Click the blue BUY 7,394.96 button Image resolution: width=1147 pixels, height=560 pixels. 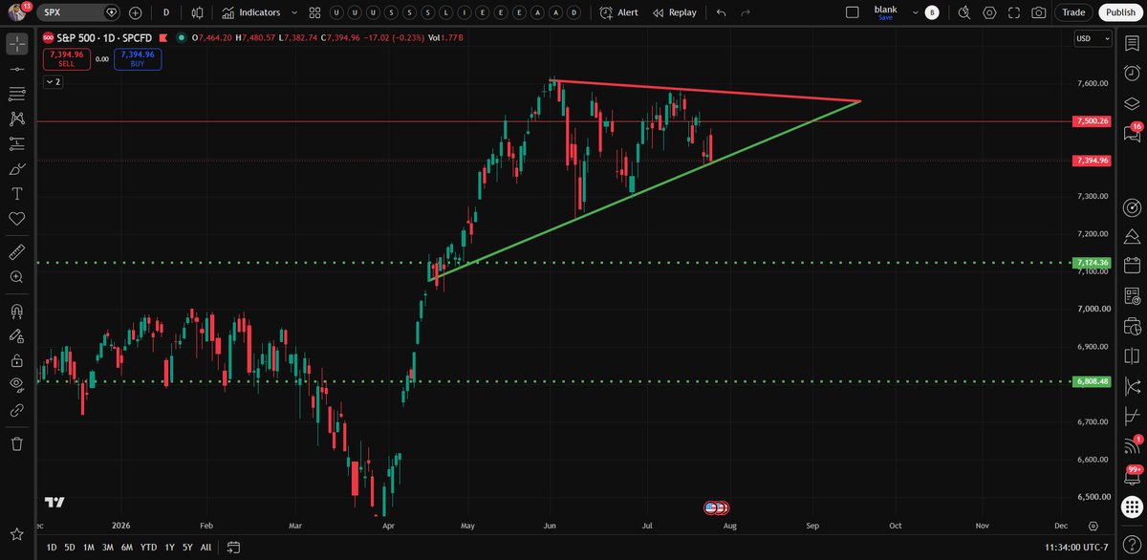[x=138, y=59]
